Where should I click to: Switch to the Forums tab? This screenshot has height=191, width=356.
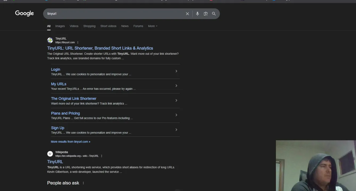138,26
